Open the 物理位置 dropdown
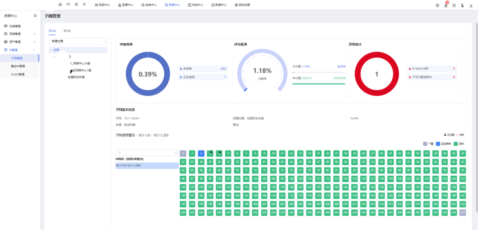 pos(78,41)
